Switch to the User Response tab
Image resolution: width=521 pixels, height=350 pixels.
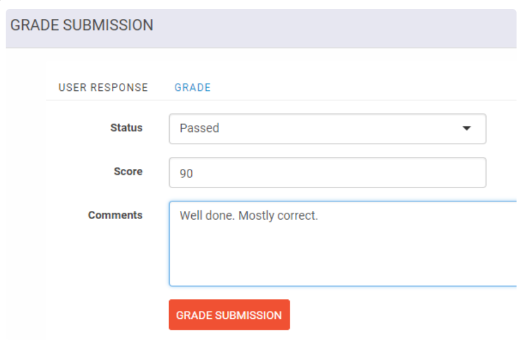tap(103, 87)
